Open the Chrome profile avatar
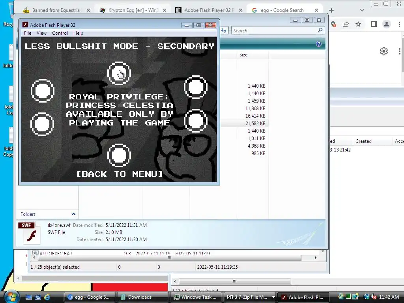Viewport: 404px width, 303px height. pos(387,24)
